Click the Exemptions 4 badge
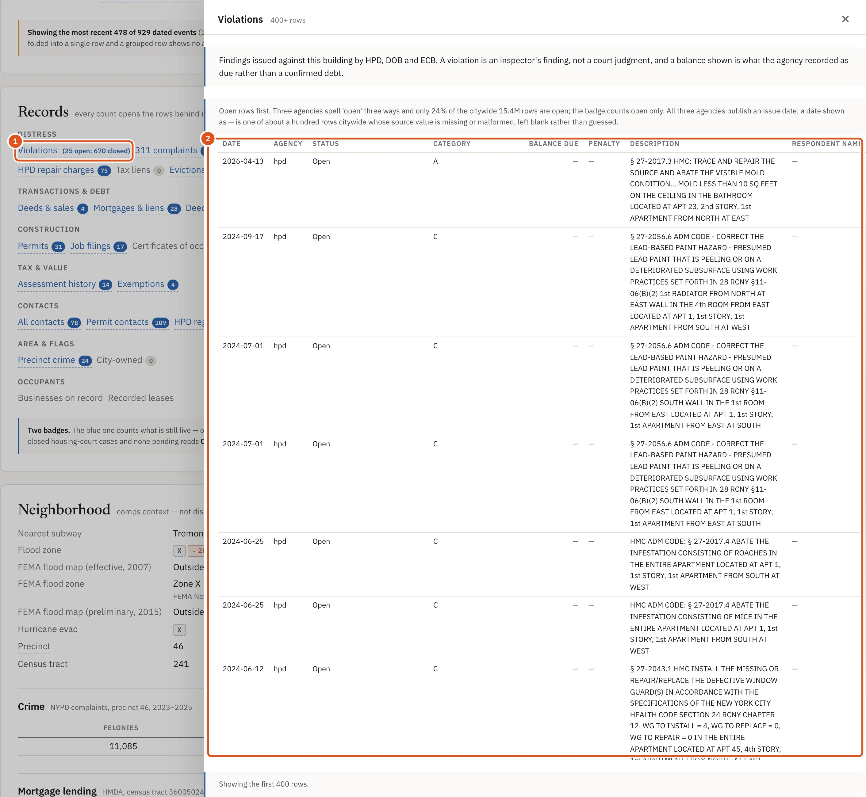 [x=173, y=285]
